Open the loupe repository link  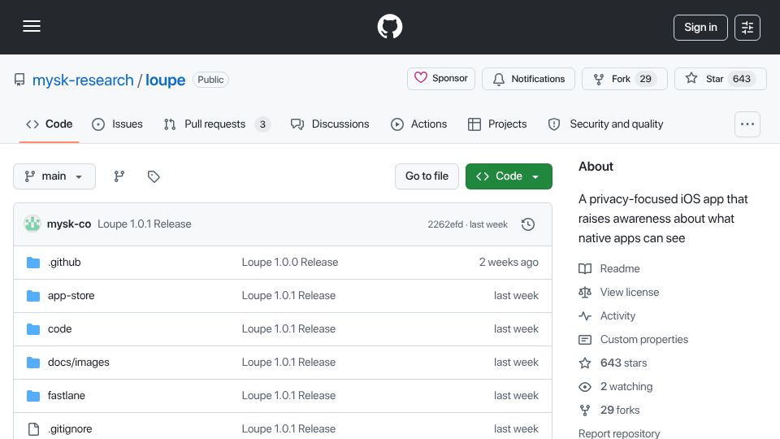click(165, 80)
